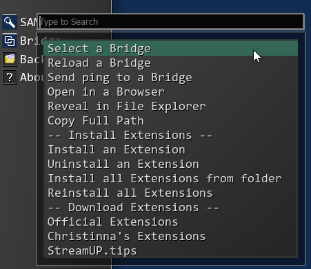Choose Send ping to a Bridge

[170, 77]
